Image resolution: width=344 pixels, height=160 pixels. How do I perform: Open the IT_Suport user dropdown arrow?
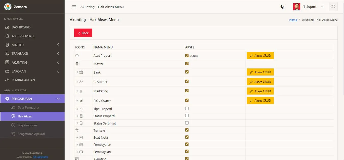point(322,7)
